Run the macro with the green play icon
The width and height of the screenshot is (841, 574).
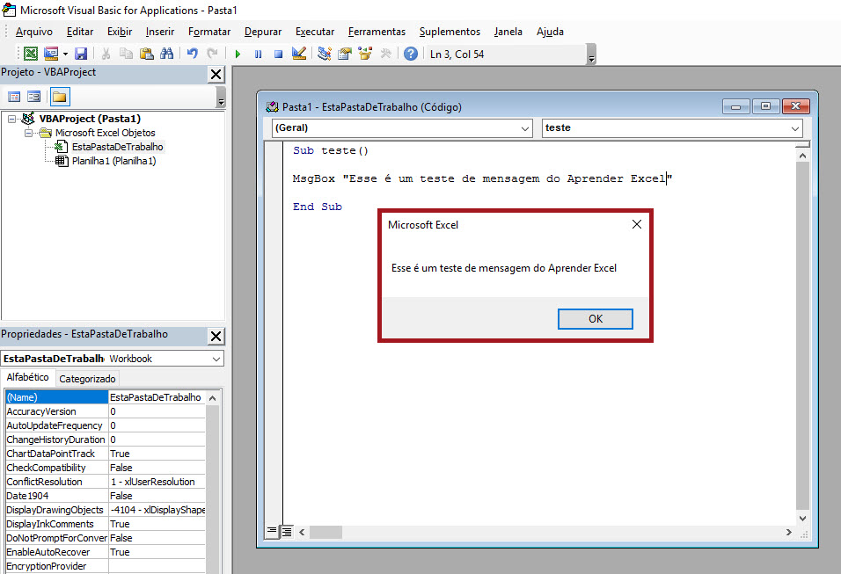[238, 54]
